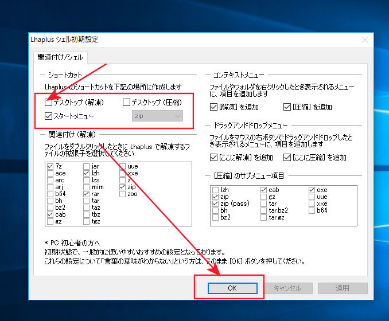This screenshot has width=389, height=321.
Task: Close the Lhaplus シェル初期設定 dialog
Action: coord(365,40)
